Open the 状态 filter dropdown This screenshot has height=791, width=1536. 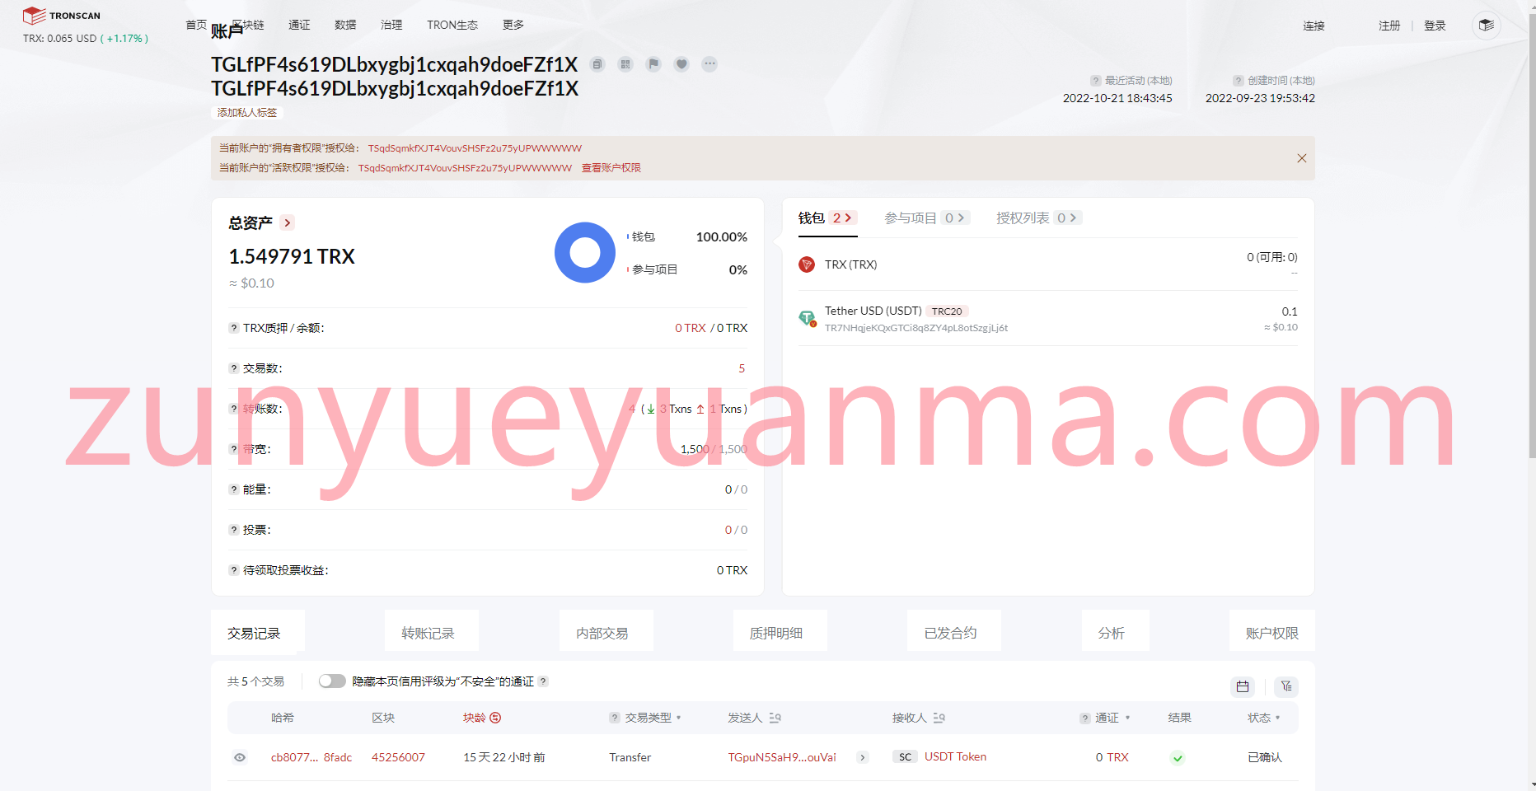tap(1277, 718)
